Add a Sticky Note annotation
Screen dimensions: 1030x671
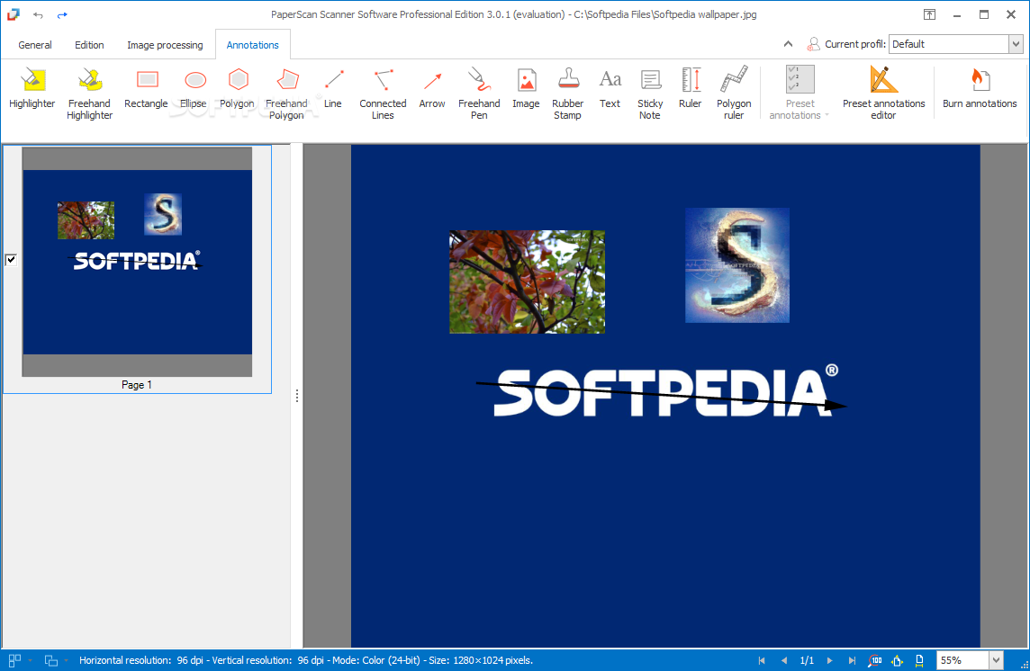(650, 94)
